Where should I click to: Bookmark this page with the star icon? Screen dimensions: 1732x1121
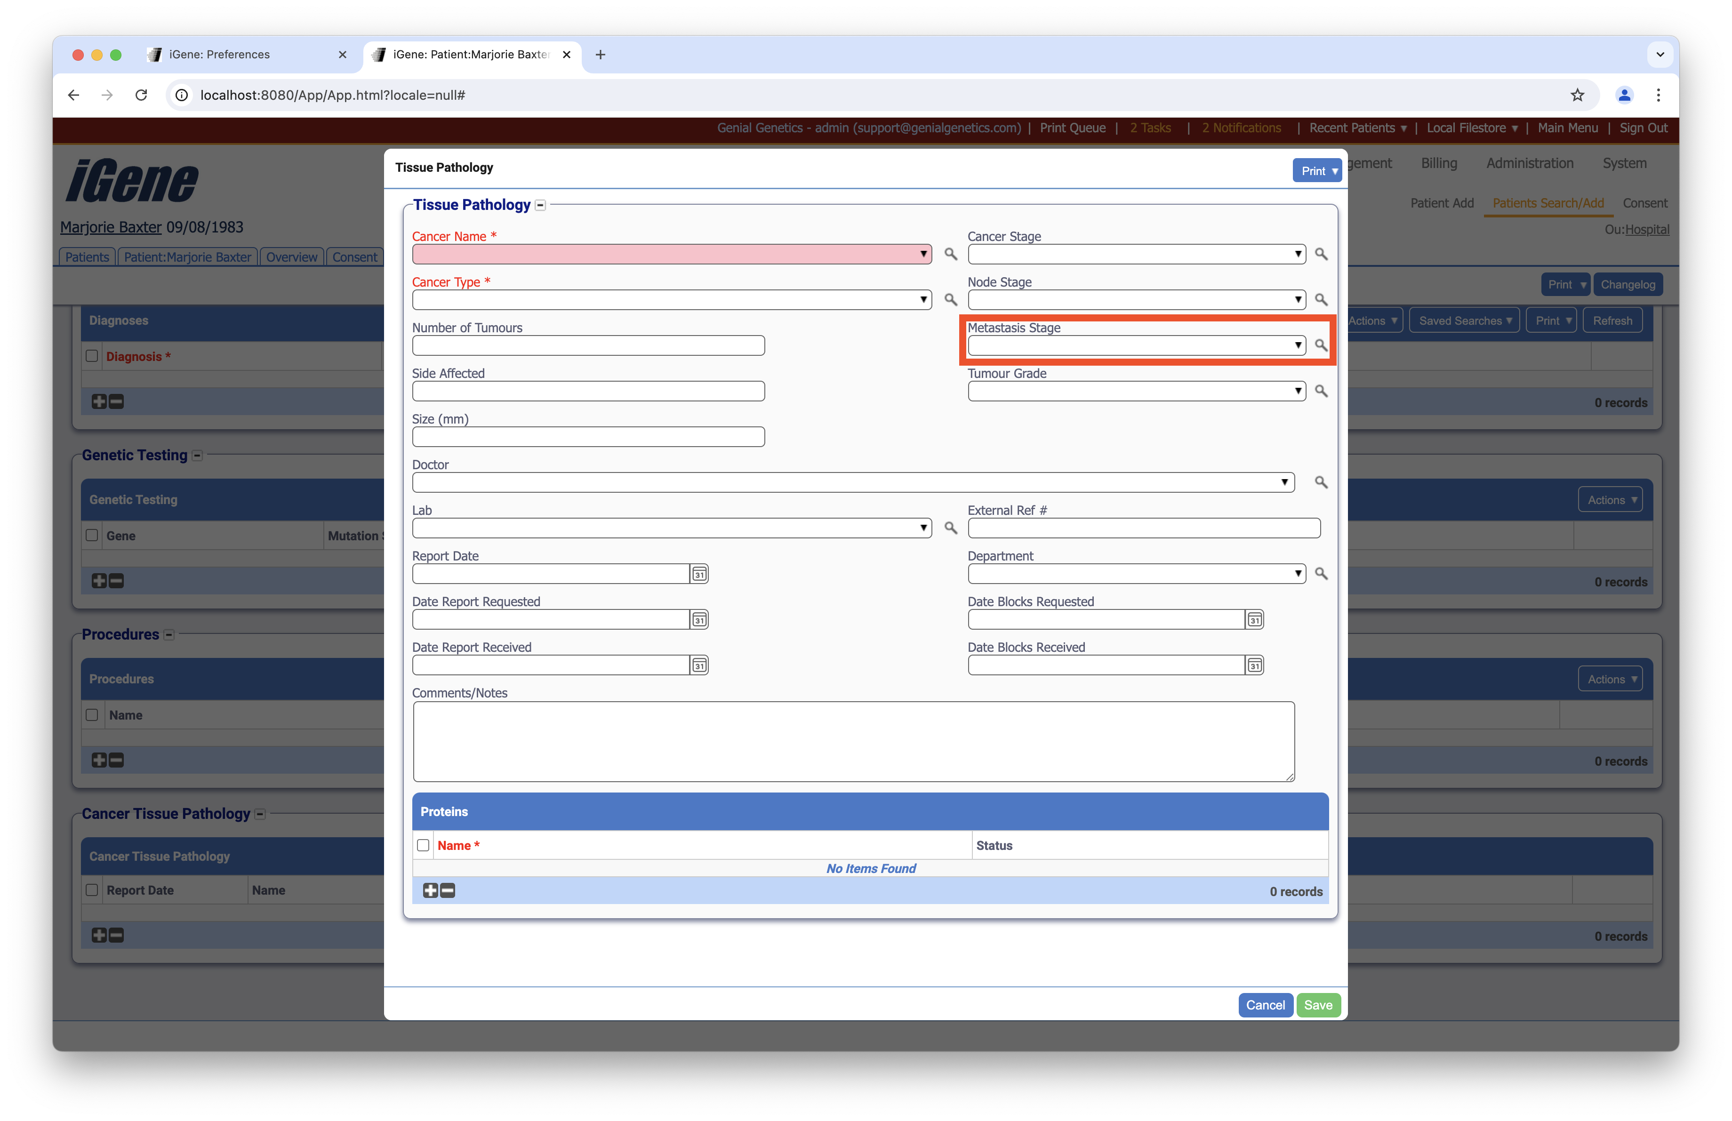1577,95
